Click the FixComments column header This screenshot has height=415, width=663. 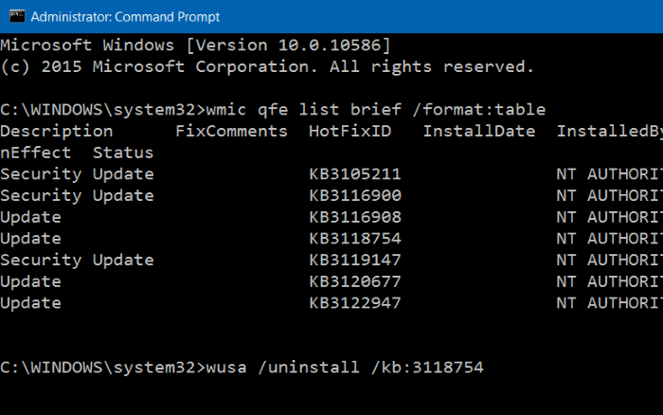coord(231,131)
